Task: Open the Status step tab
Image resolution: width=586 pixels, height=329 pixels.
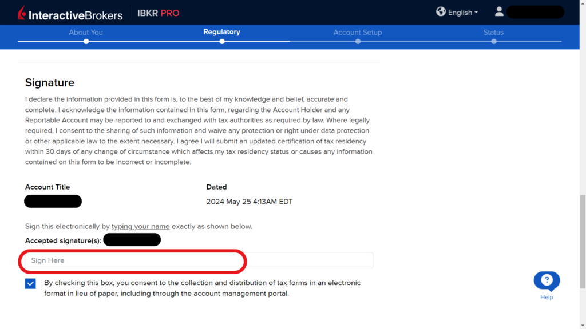Action: click(493, 33)
